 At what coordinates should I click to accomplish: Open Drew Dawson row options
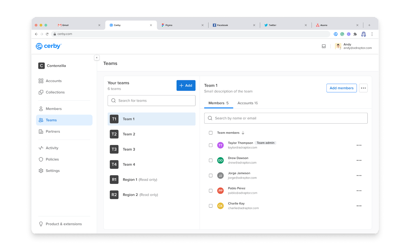(359, 160)
